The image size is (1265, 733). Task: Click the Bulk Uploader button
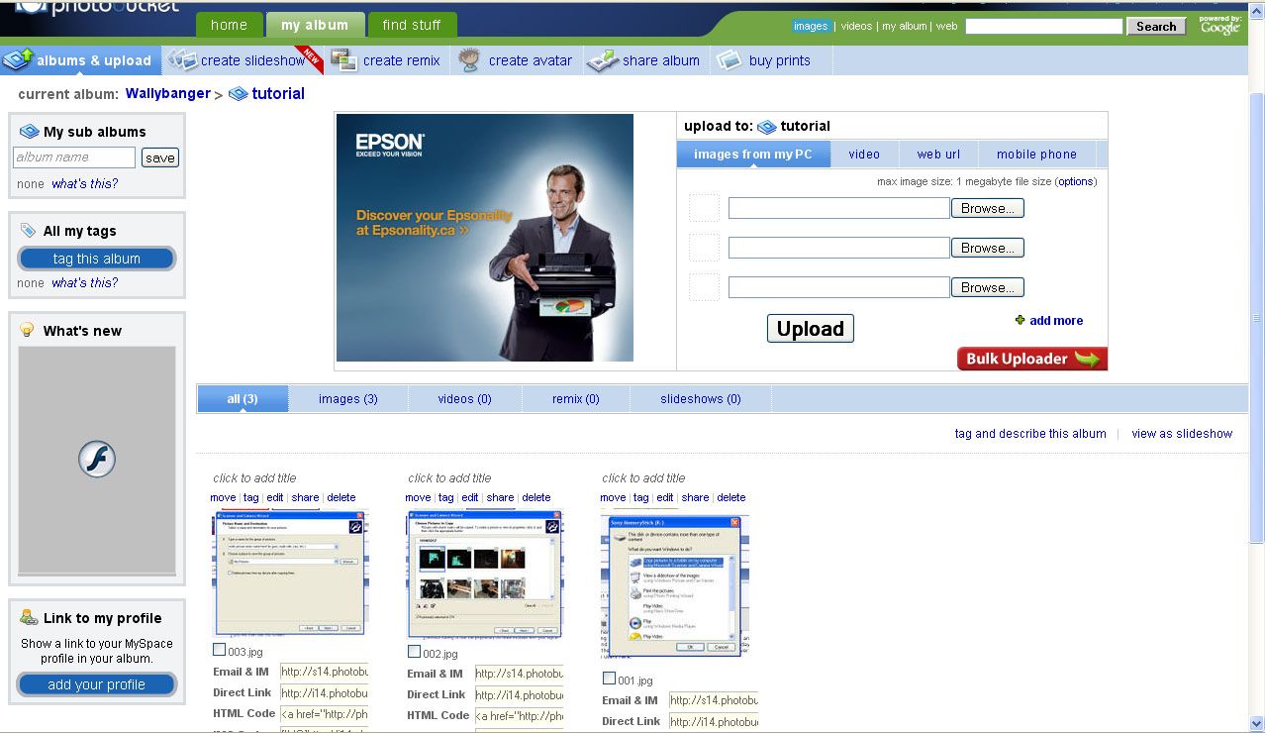pos(1031,359)
